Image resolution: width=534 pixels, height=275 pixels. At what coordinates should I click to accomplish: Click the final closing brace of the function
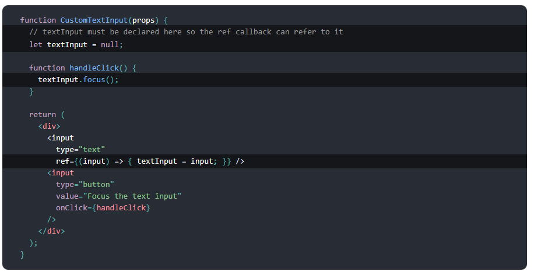pos(23,255)
